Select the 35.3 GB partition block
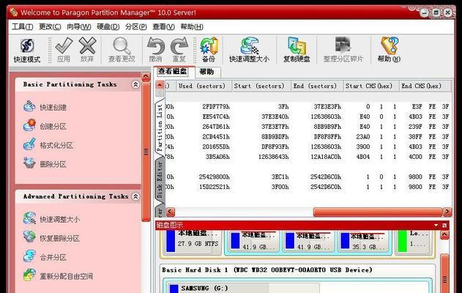The image size is (462, 293). click(364, 242)
